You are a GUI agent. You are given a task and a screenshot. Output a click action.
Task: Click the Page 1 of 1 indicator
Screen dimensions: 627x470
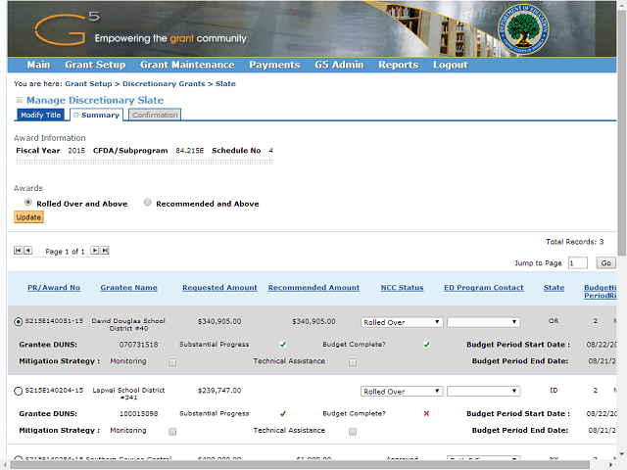tap(65, 252)
